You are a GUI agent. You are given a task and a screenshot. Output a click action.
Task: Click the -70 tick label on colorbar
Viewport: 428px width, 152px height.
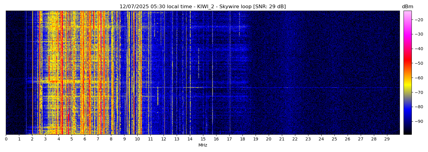[418, 92]
